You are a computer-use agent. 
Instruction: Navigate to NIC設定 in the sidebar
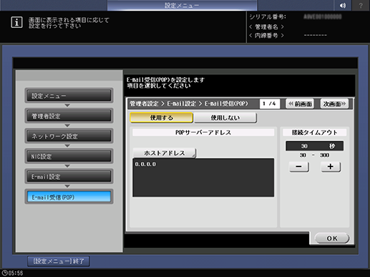click(x=69, y=156)
